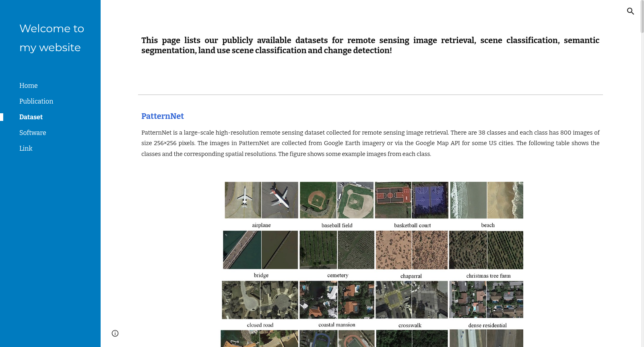This screenshot has height=347, width=644.
Task: Go to the Home page
Action: [29, 85]
